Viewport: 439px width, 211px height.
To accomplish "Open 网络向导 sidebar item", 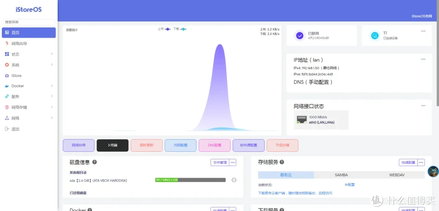I will 29,43.
